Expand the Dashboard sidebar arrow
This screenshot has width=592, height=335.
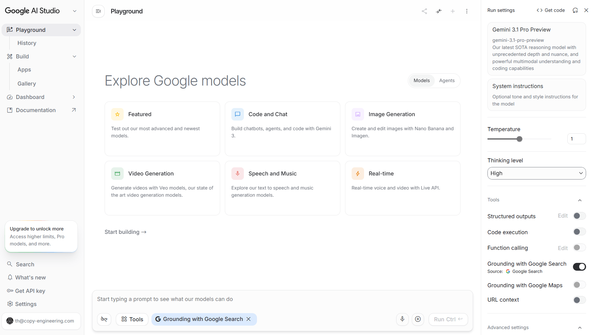pos(74,97)
